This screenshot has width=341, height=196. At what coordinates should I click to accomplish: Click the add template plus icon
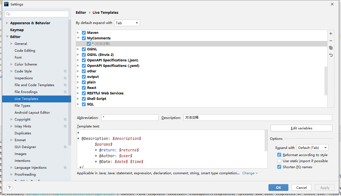click(331, 34)
